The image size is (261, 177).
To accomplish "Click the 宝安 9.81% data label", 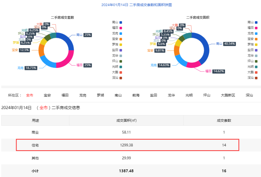I will click(160, 51).
